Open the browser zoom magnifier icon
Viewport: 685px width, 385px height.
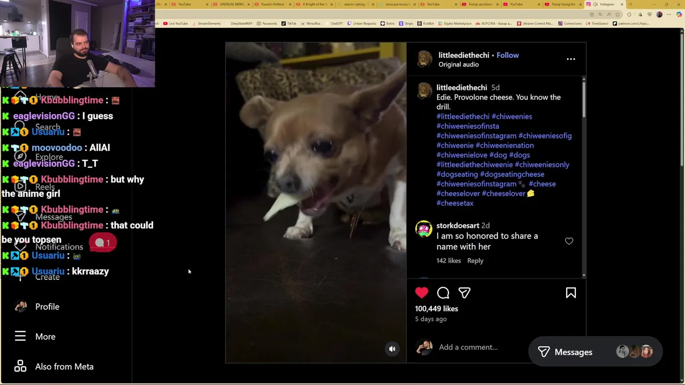[600, 14]
